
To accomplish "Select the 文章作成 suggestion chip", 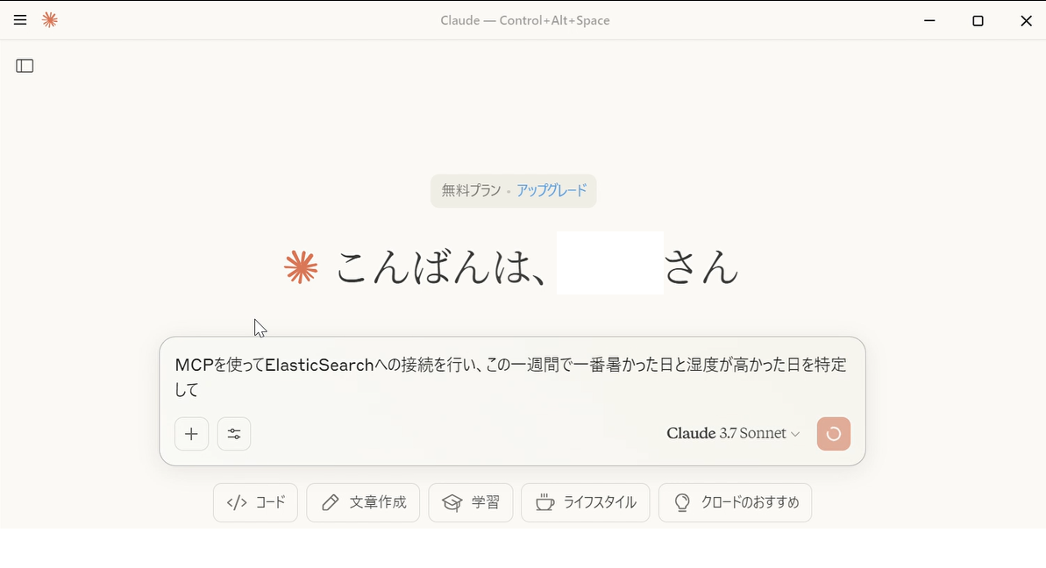I will 363,502.
